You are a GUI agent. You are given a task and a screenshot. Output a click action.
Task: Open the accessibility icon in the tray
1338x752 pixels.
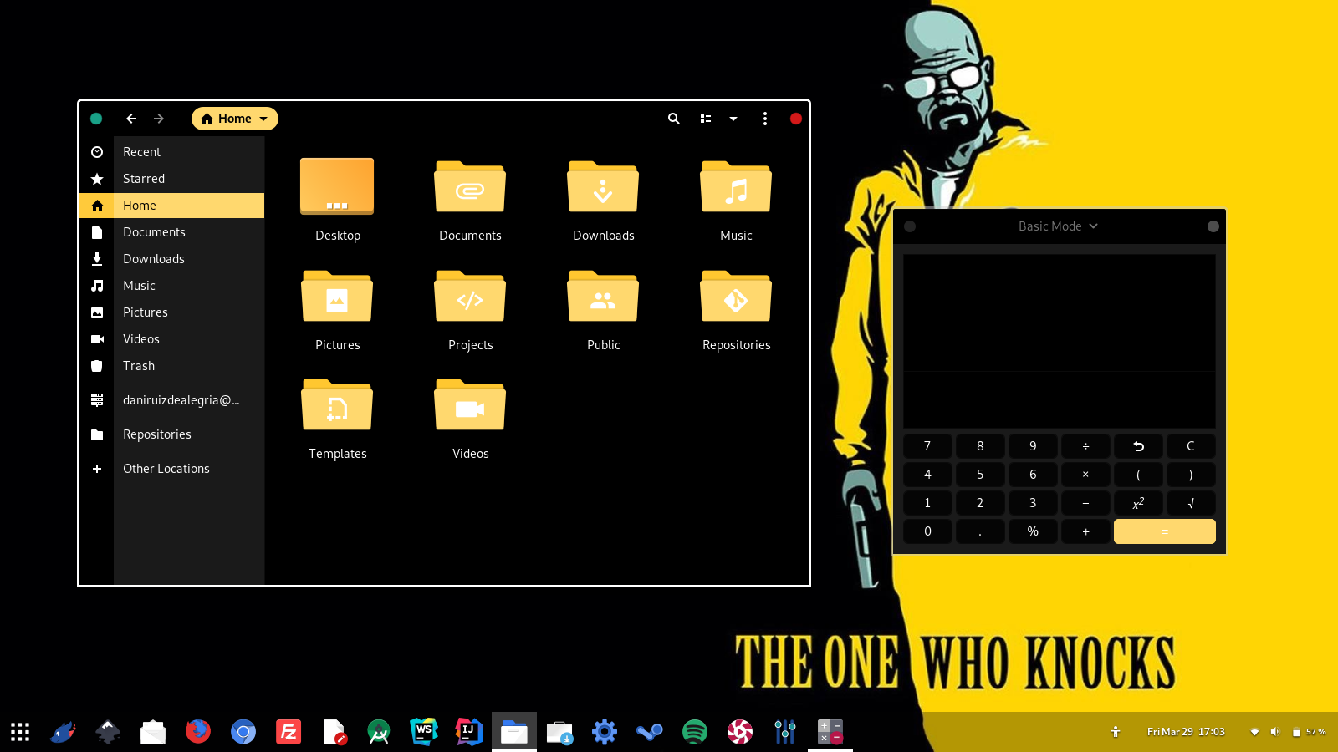click(x=1116, y=732)
